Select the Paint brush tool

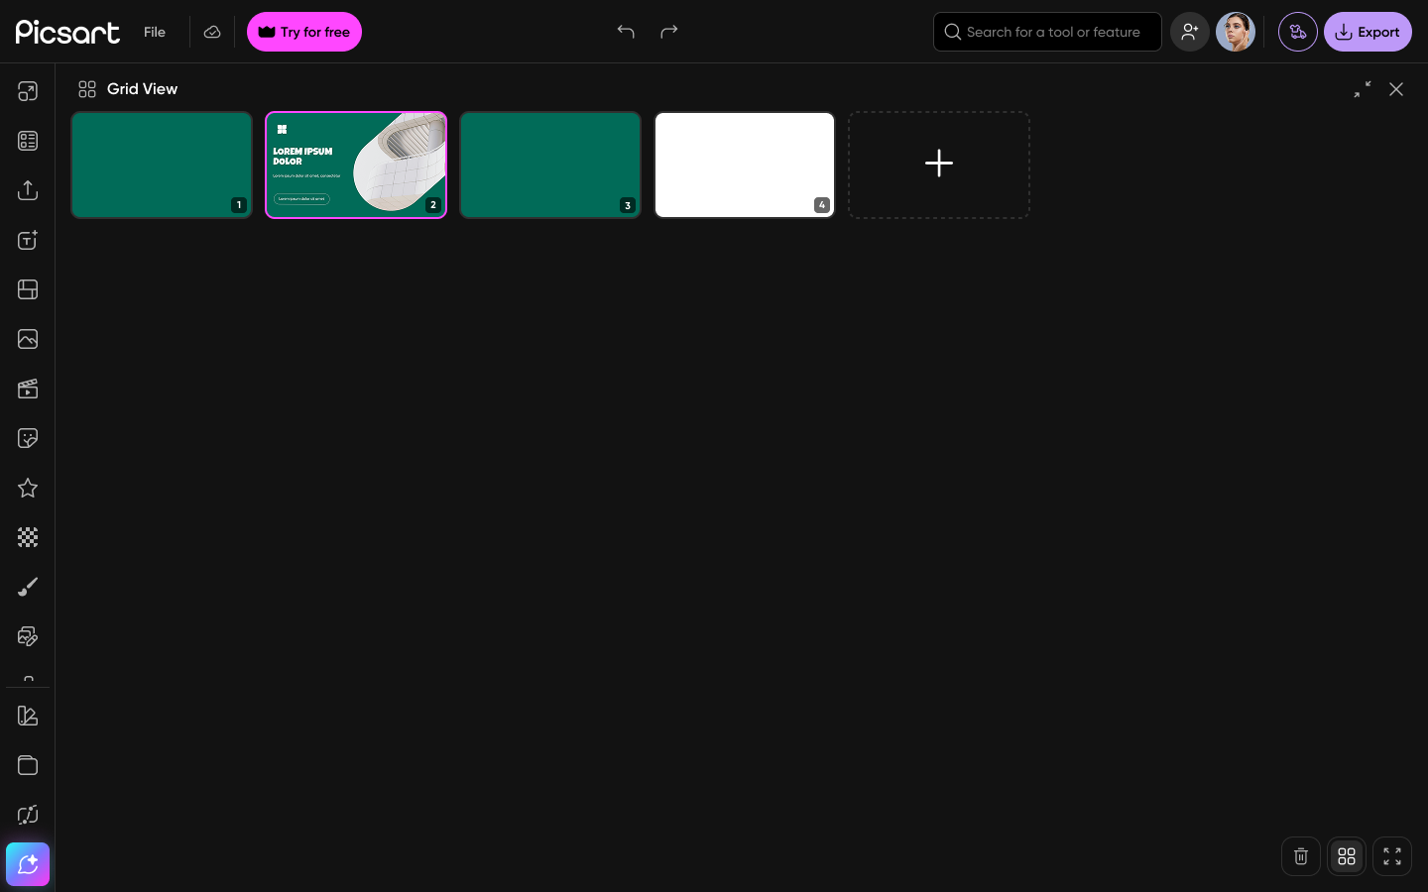click(x=28, y=587)
